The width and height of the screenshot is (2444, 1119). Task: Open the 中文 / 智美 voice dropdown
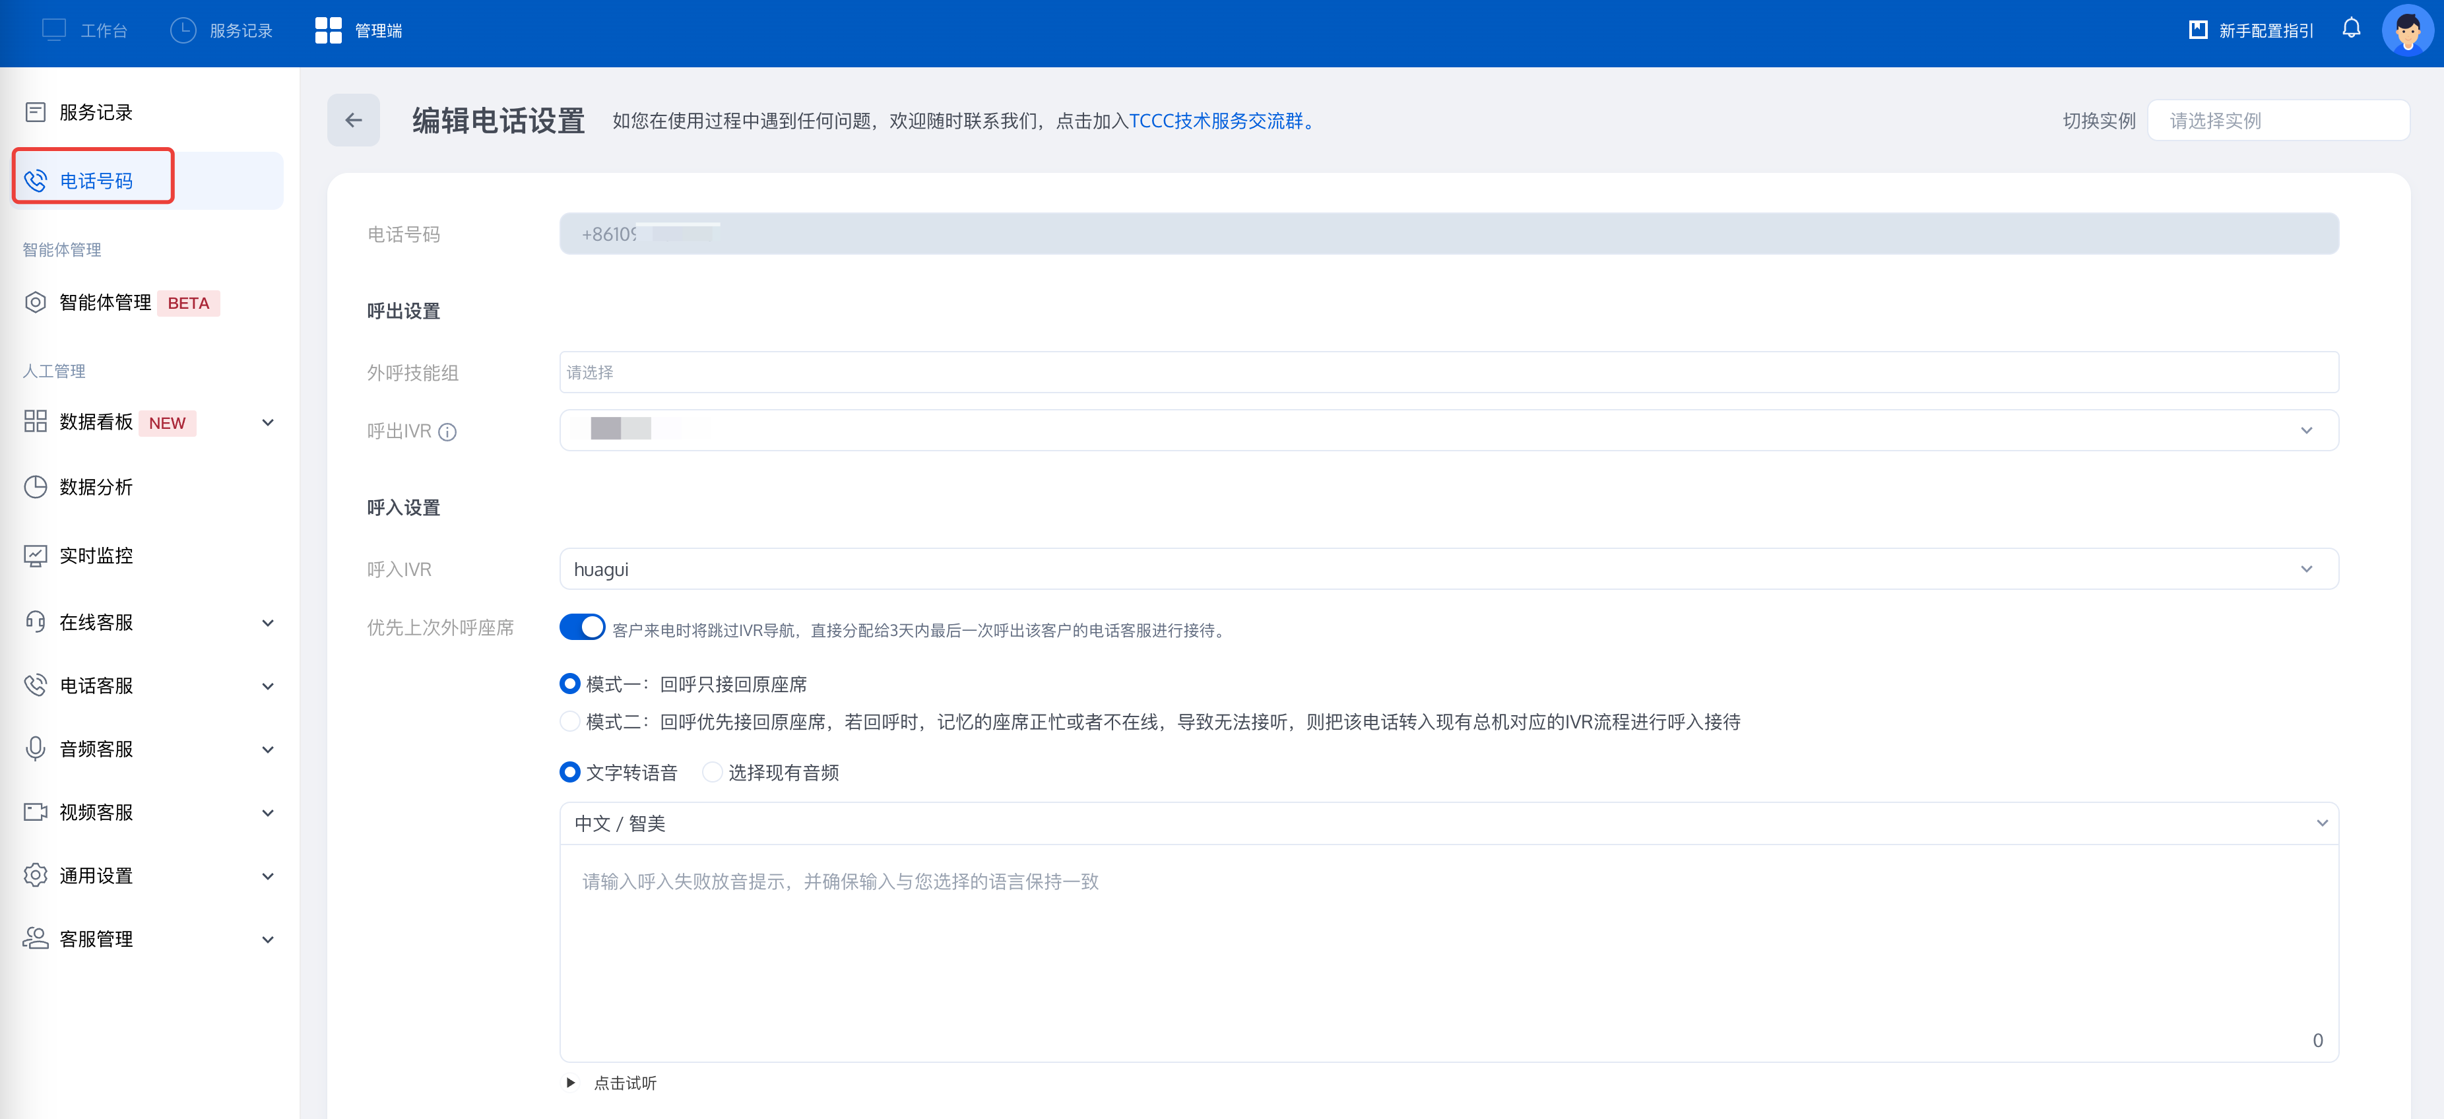point(1448,823)
